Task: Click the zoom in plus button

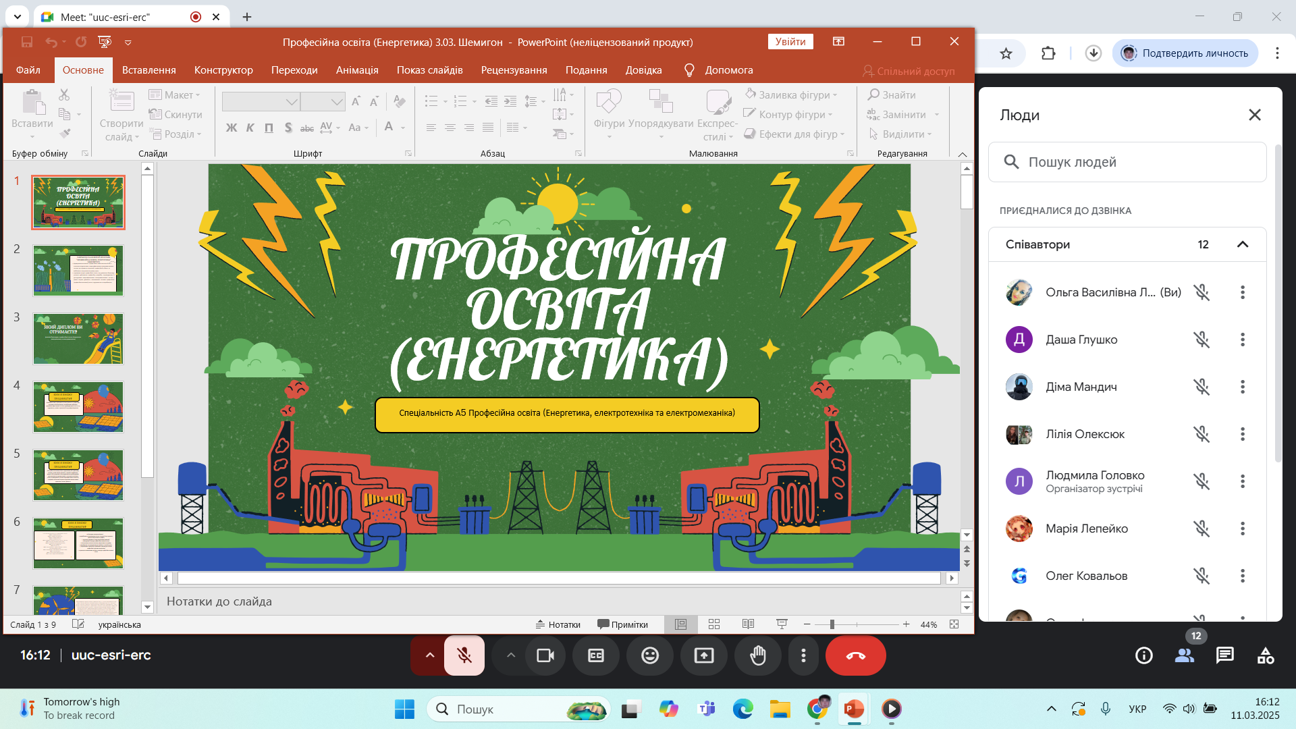Action: pos(906,624)
